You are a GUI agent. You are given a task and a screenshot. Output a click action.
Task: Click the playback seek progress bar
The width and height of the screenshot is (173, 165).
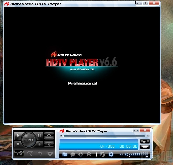(104, 136)
